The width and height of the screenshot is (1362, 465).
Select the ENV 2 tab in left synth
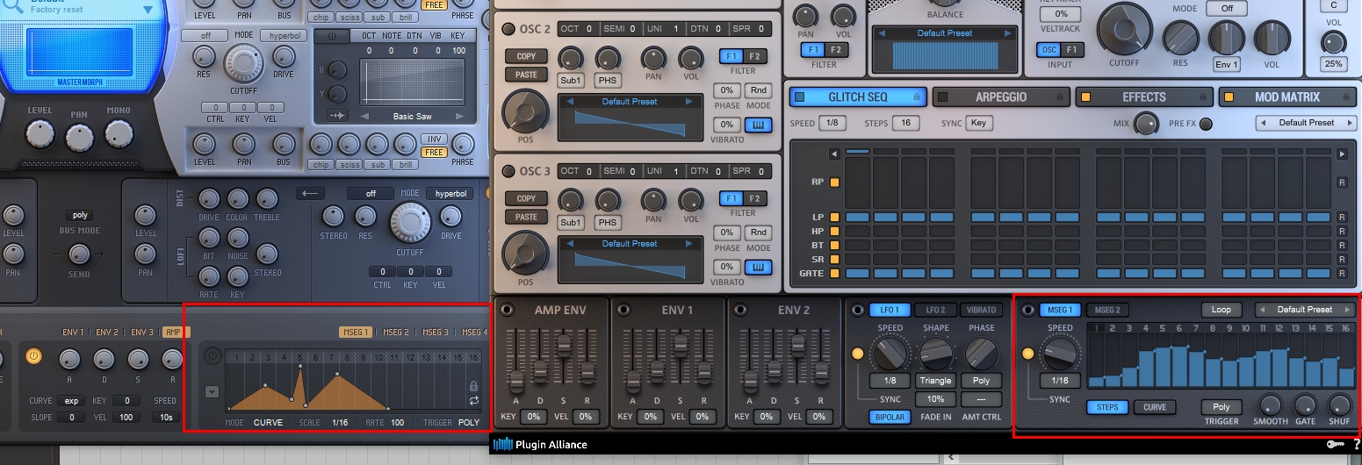click(x=107, y=333)
